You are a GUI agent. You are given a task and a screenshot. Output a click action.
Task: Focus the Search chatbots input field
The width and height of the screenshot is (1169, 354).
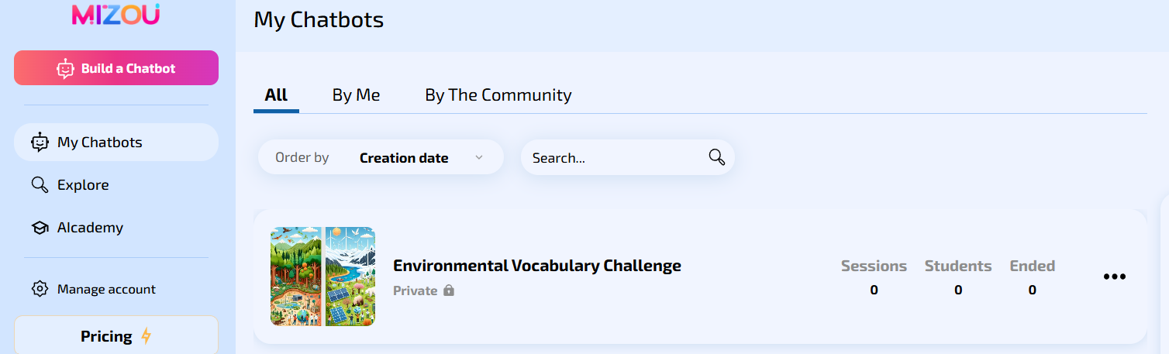pos(627,157)
